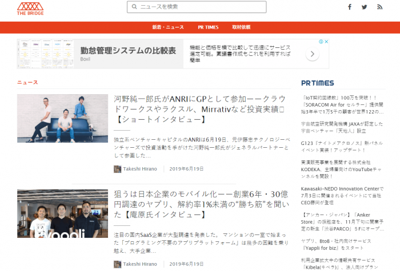This screenshot has width=400, height=271.
Task: Click the first Takeshi Hirano author avatar
Action: 117,169
